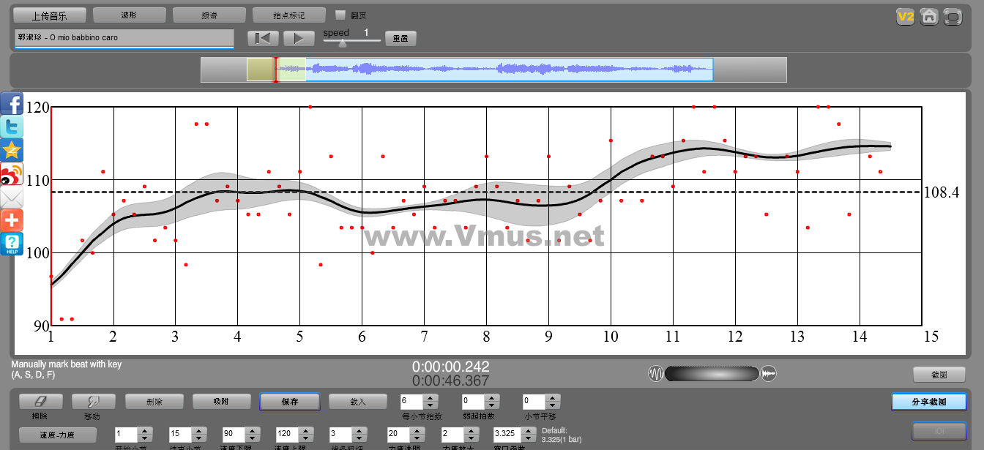984x450 pixels.
Task: Click the Facebook share icon
Action: coord(12,103)
